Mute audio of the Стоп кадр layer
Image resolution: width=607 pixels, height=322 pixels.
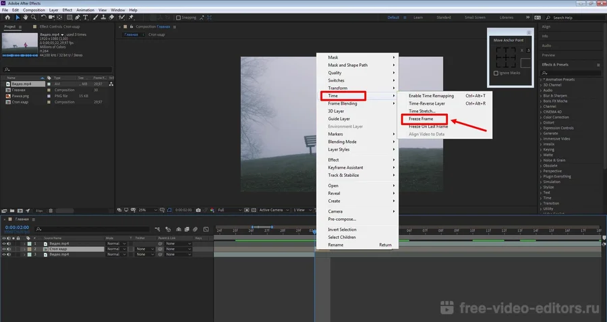(x=9, y=249)
